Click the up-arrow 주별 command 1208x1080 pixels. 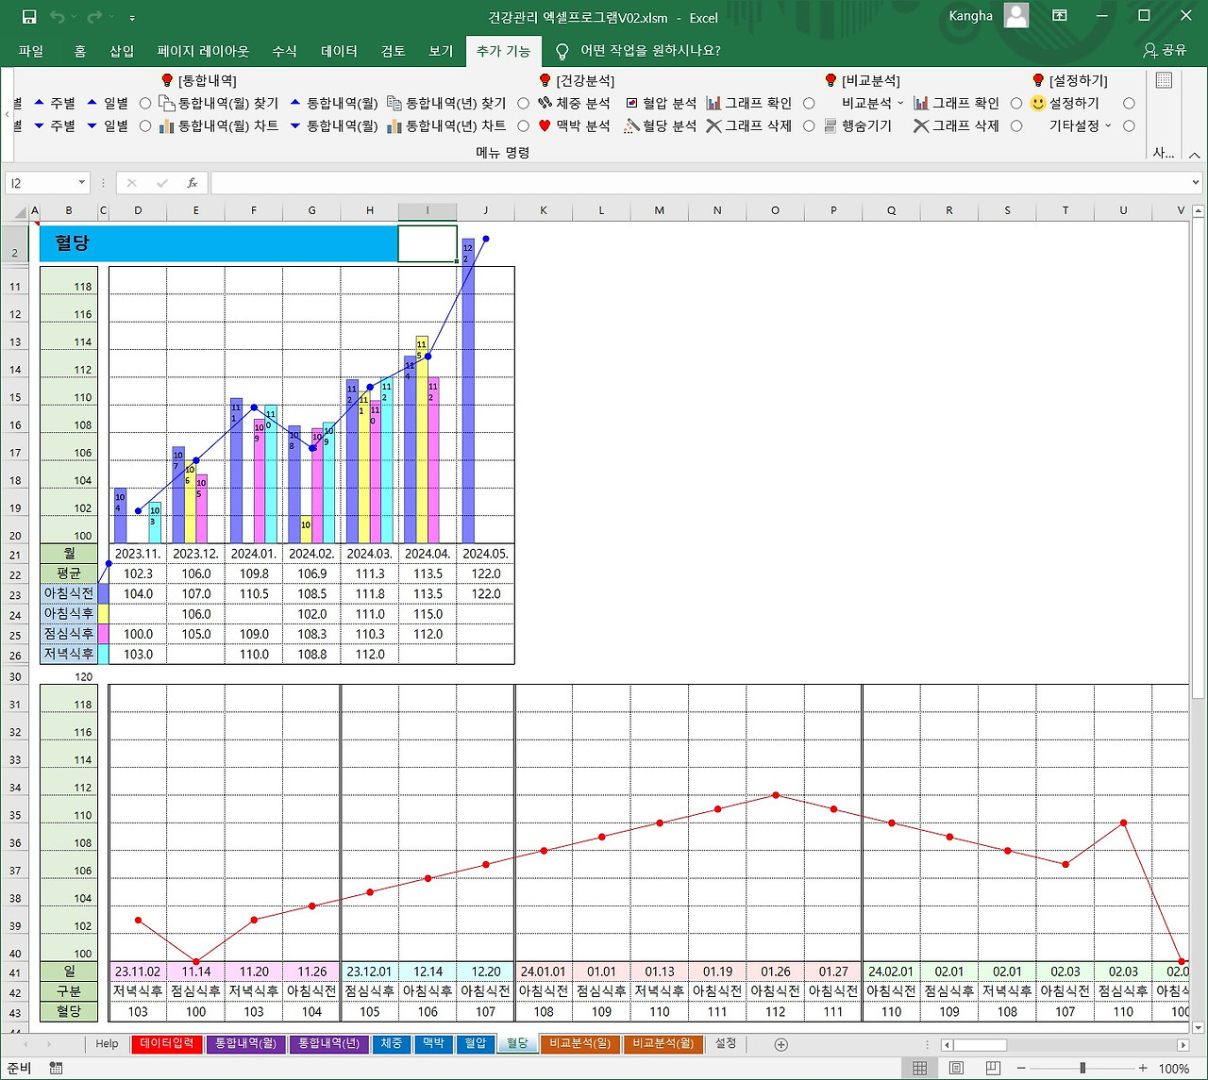[x=54, y=103]
